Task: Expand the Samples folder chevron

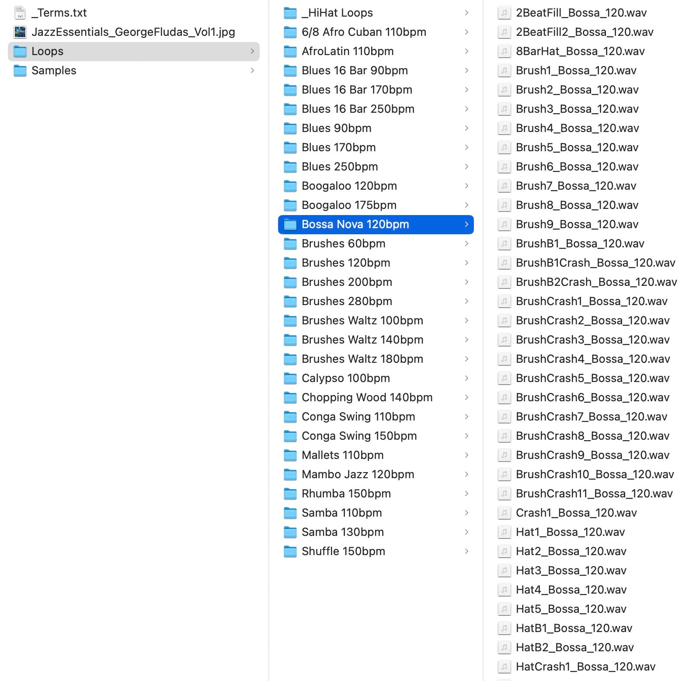Action: tap(252, 70)
